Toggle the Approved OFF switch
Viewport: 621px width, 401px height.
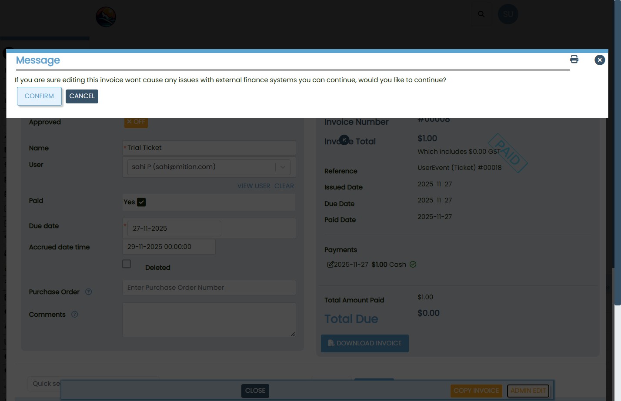[x=136, y=122]
